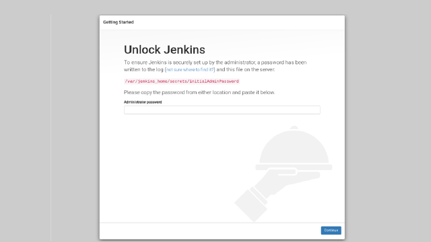Click the blue Continue button
Viewport: 431px width, 242px height.
pos(331,231)
